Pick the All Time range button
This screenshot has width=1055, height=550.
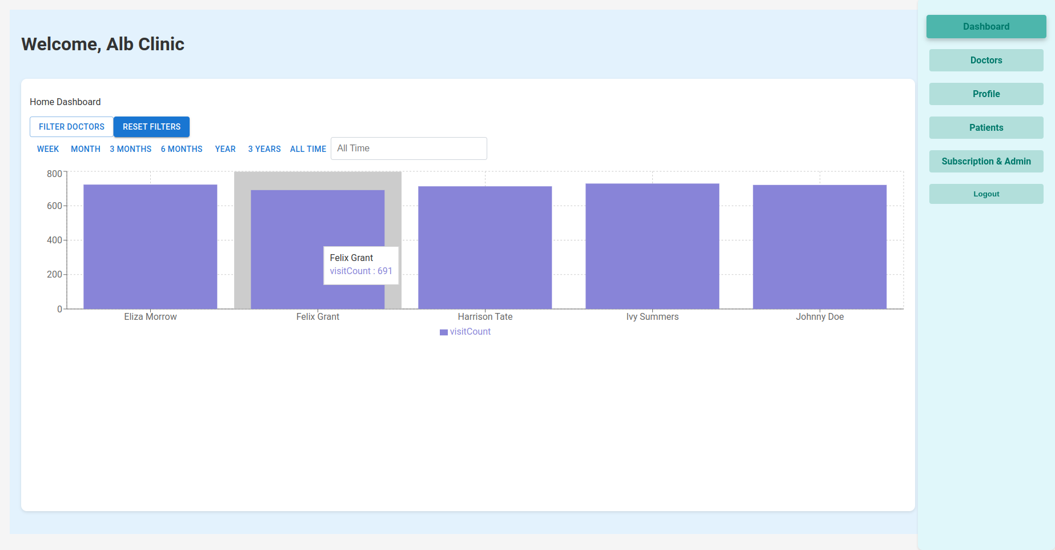[x=308, y=148]
